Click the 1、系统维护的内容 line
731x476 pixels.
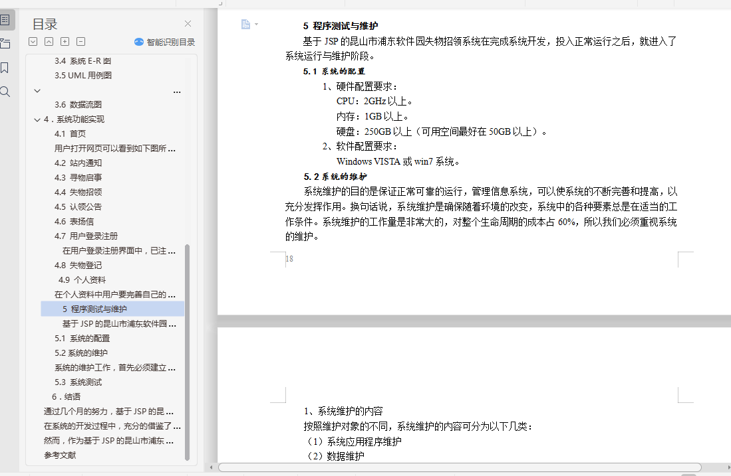coord(343,412)
